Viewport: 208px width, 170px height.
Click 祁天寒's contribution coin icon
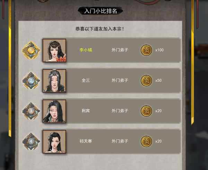146,141
